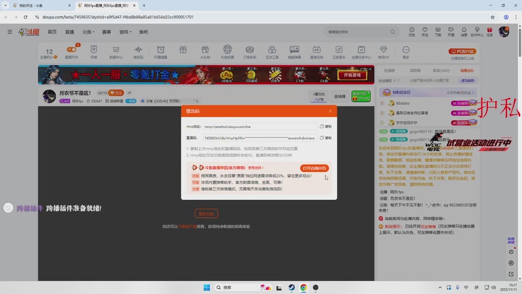Switch to the 贵宾(1247) tab

441,71
